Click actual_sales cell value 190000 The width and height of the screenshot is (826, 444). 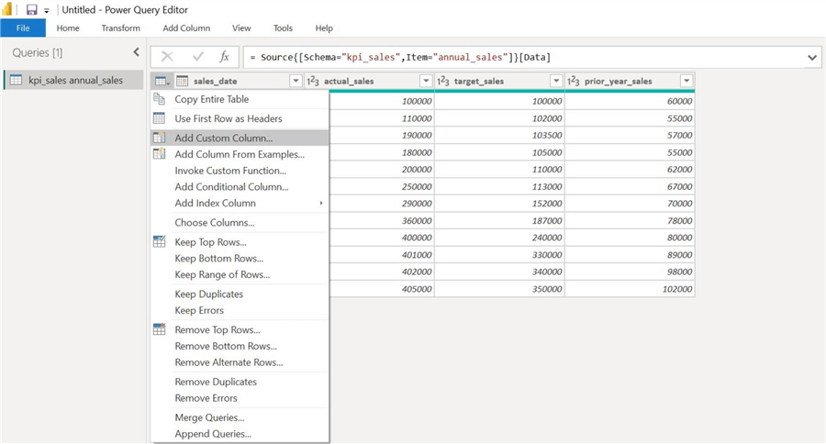pos(382,136)
